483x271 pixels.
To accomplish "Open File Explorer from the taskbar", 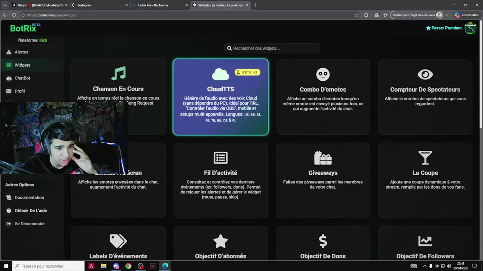I will point(103,266).
